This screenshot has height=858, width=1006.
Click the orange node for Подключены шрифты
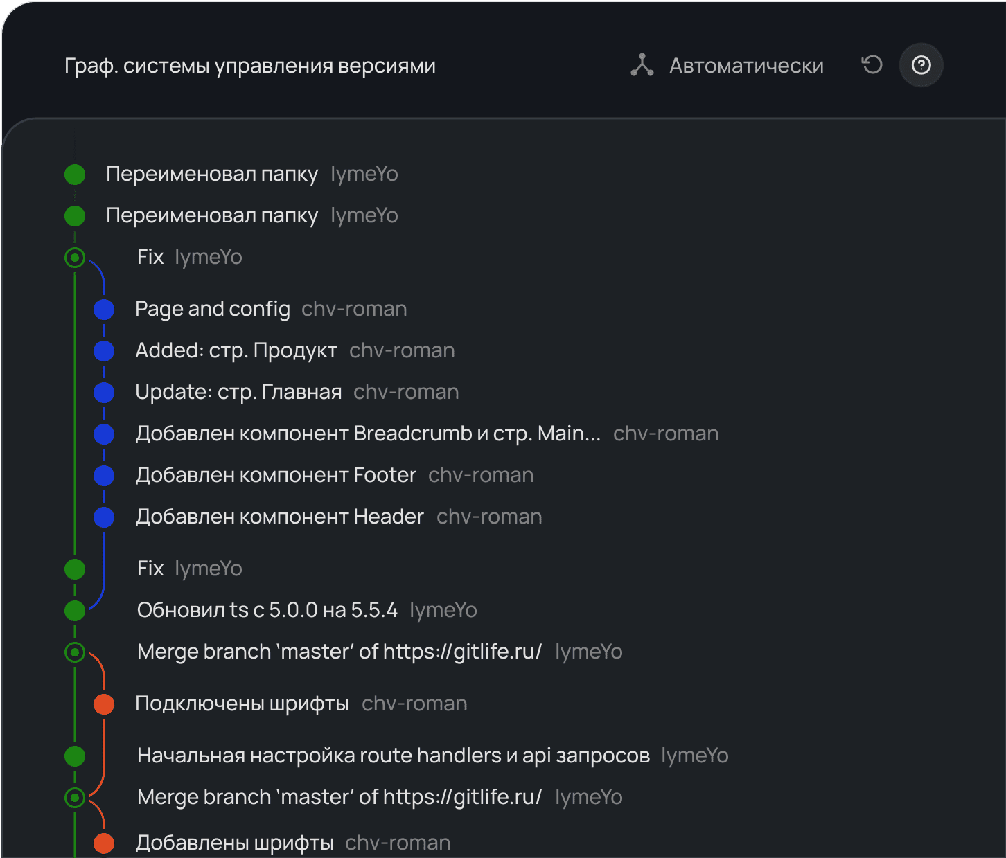pyautogui.click(x=104, y=704)
